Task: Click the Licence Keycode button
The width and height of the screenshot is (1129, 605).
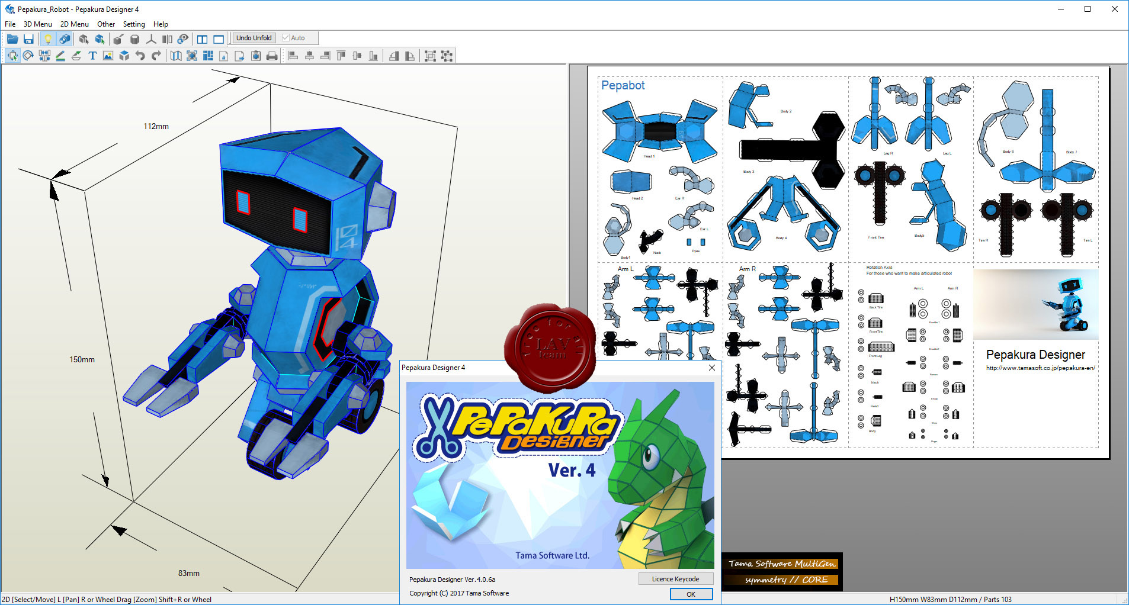Action: (x=675, y=579)
